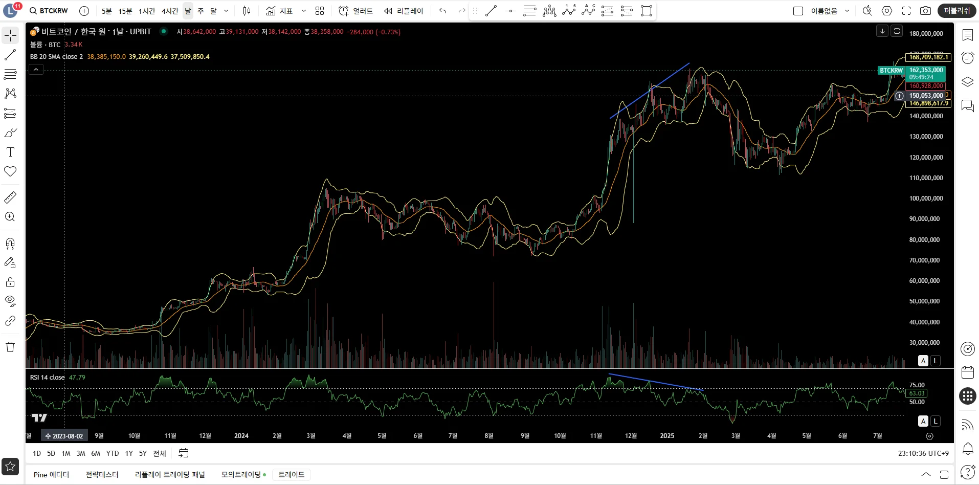This screenshot has width=979, height=485.
Task: Pick the fib retracement favorite tool
Action: click(x=530, y=11)
